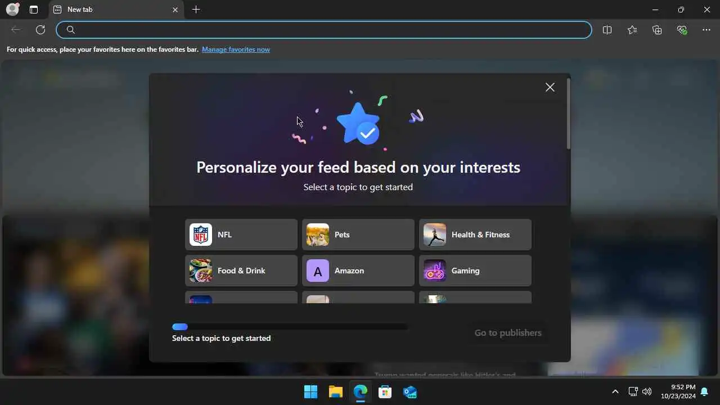This screenshot has width=720, height=405.
Task: Open Browser essentials heart icon
Action: point(682,30)
